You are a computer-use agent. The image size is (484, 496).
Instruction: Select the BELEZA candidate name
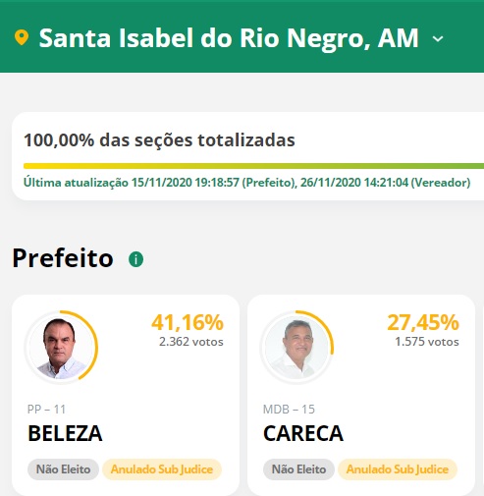point(65,433)
